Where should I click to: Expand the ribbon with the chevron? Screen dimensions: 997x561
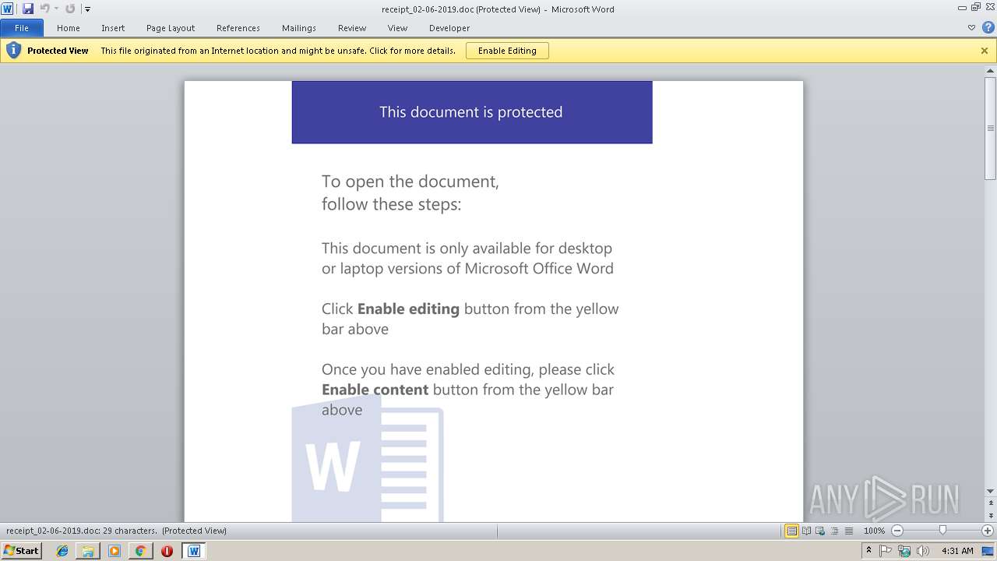pyautogui.click(x=971, y=28)
